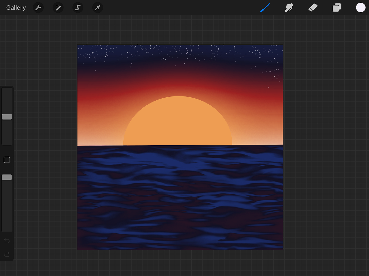Redo the undone action

7,254
